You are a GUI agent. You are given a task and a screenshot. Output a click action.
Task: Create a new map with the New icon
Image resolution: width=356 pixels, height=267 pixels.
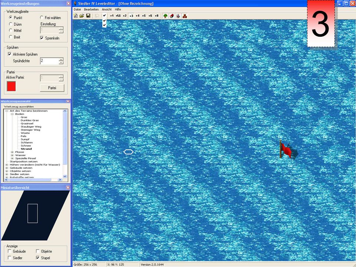click(x=76, y=16)
